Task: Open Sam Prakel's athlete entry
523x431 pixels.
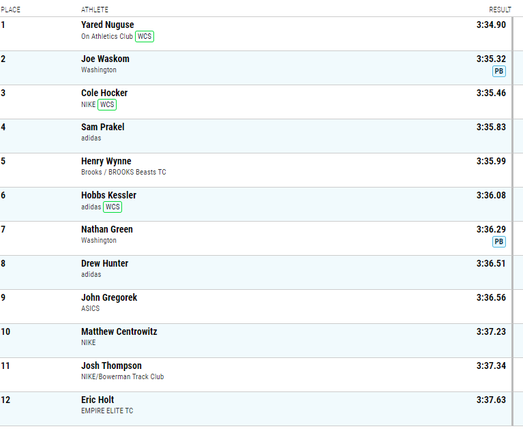Action: click(x=103, y=127)
